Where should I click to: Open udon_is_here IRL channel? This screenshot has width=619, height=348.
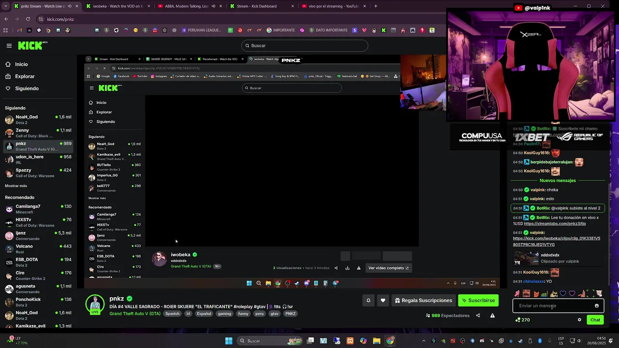[39, 159]
